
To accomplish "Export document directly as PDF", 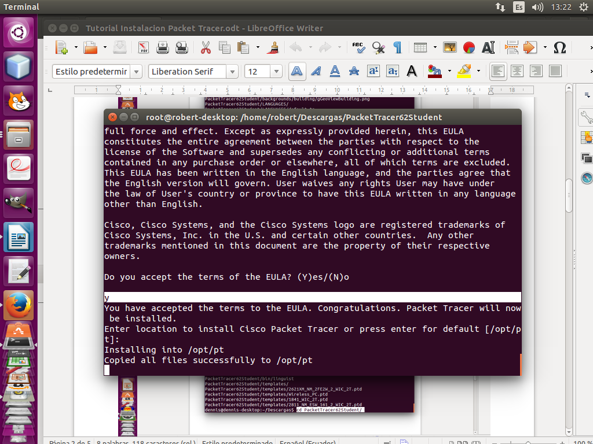I will (144, 47).
